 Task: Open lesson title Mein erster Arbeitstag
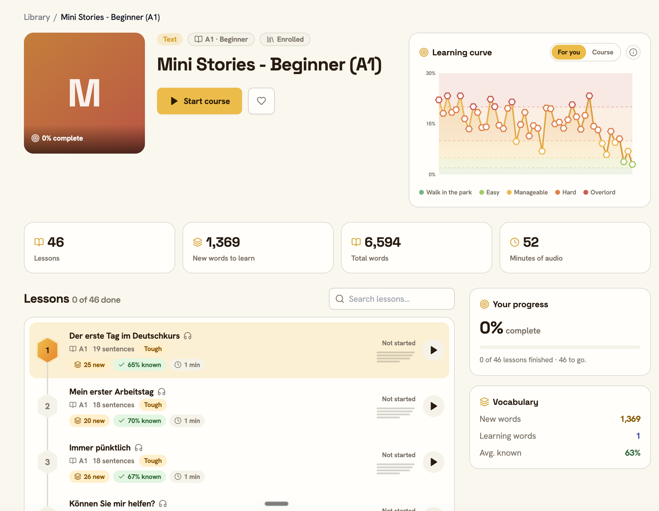pos(111,392)
